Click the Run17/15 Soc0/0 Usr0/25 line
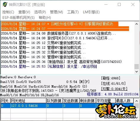The width and height of the screenshot is (140, 121). [21, 82]
